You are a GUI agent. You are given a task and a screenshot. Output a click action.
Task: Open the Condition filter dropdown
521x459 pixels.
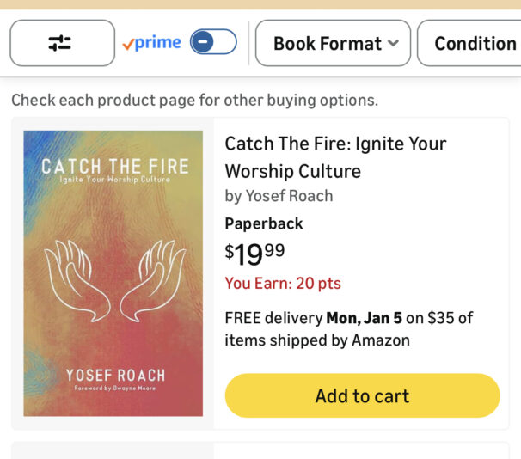point(474,43)
